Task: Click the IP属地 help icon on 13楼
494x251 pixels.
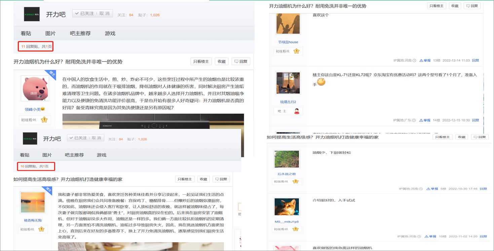Action: pyautogui.click(x=414, y=61)
